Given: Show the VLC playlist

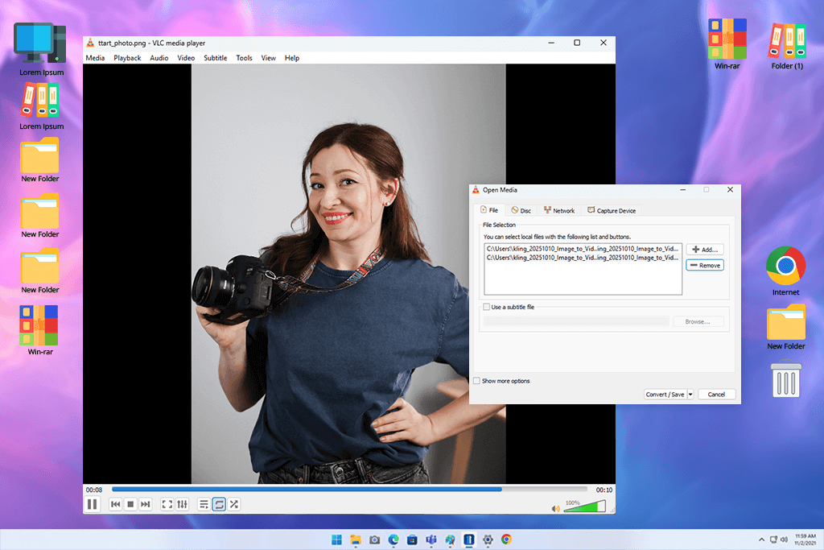Looking at the screenshot, I should [204, 504].
